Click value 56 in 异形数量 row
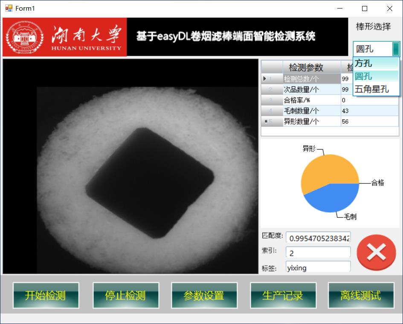 click(x=370, y=121)
